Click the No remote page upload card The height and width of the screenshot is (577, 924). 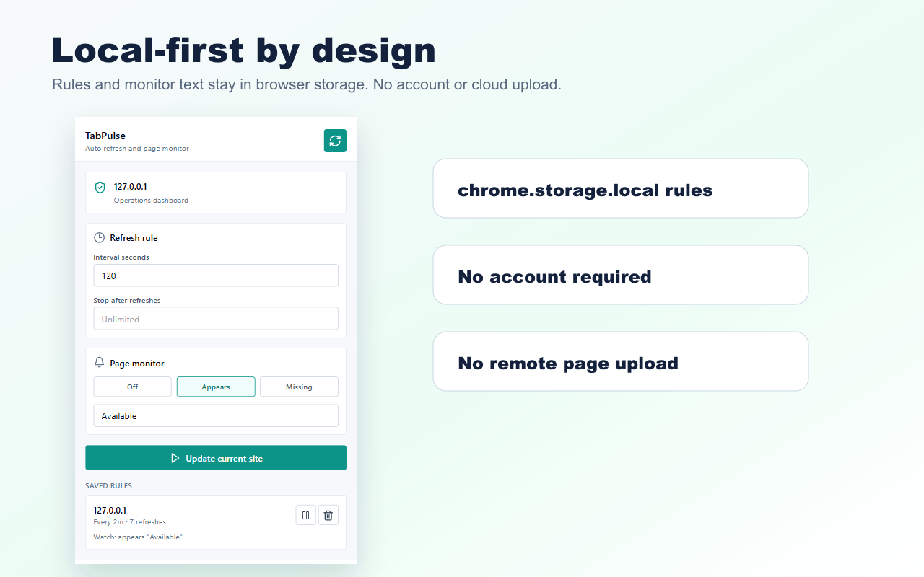pos(620,361)
